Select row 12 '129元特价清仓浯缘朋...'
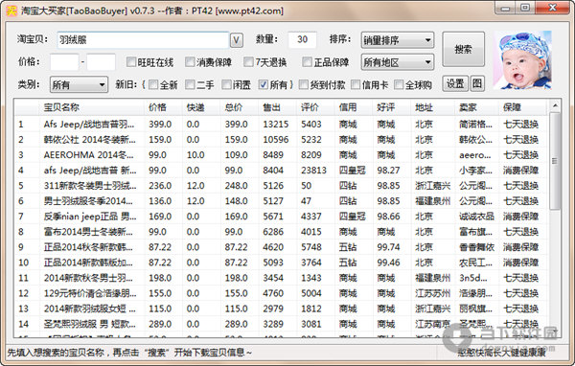This screenshot has width=575, height=366. pyautogui.click(x=282, y=293)
